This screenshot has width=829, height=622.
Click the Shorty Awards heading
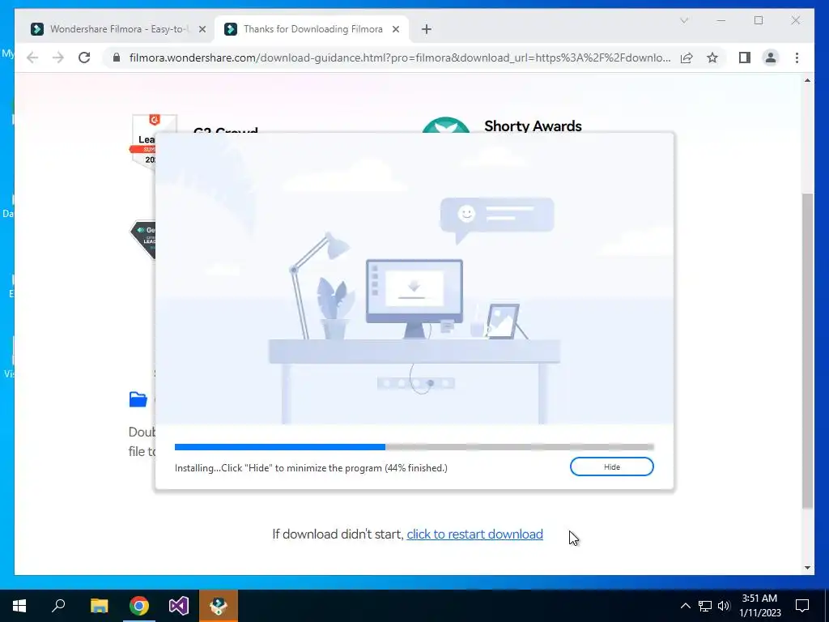coord(533,126)
